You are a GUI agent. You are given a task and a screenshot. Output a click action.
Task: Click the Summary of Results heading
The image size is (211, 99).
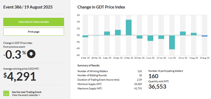point(88,66)
